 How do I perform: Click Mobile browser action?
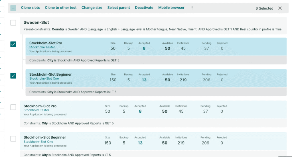(171, 8)
